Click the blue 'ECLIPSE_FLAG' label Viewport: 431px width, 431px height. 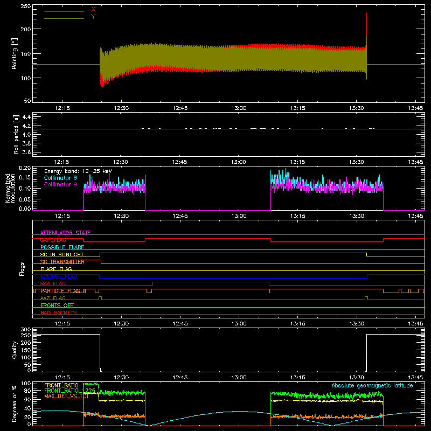pos(59,276)
